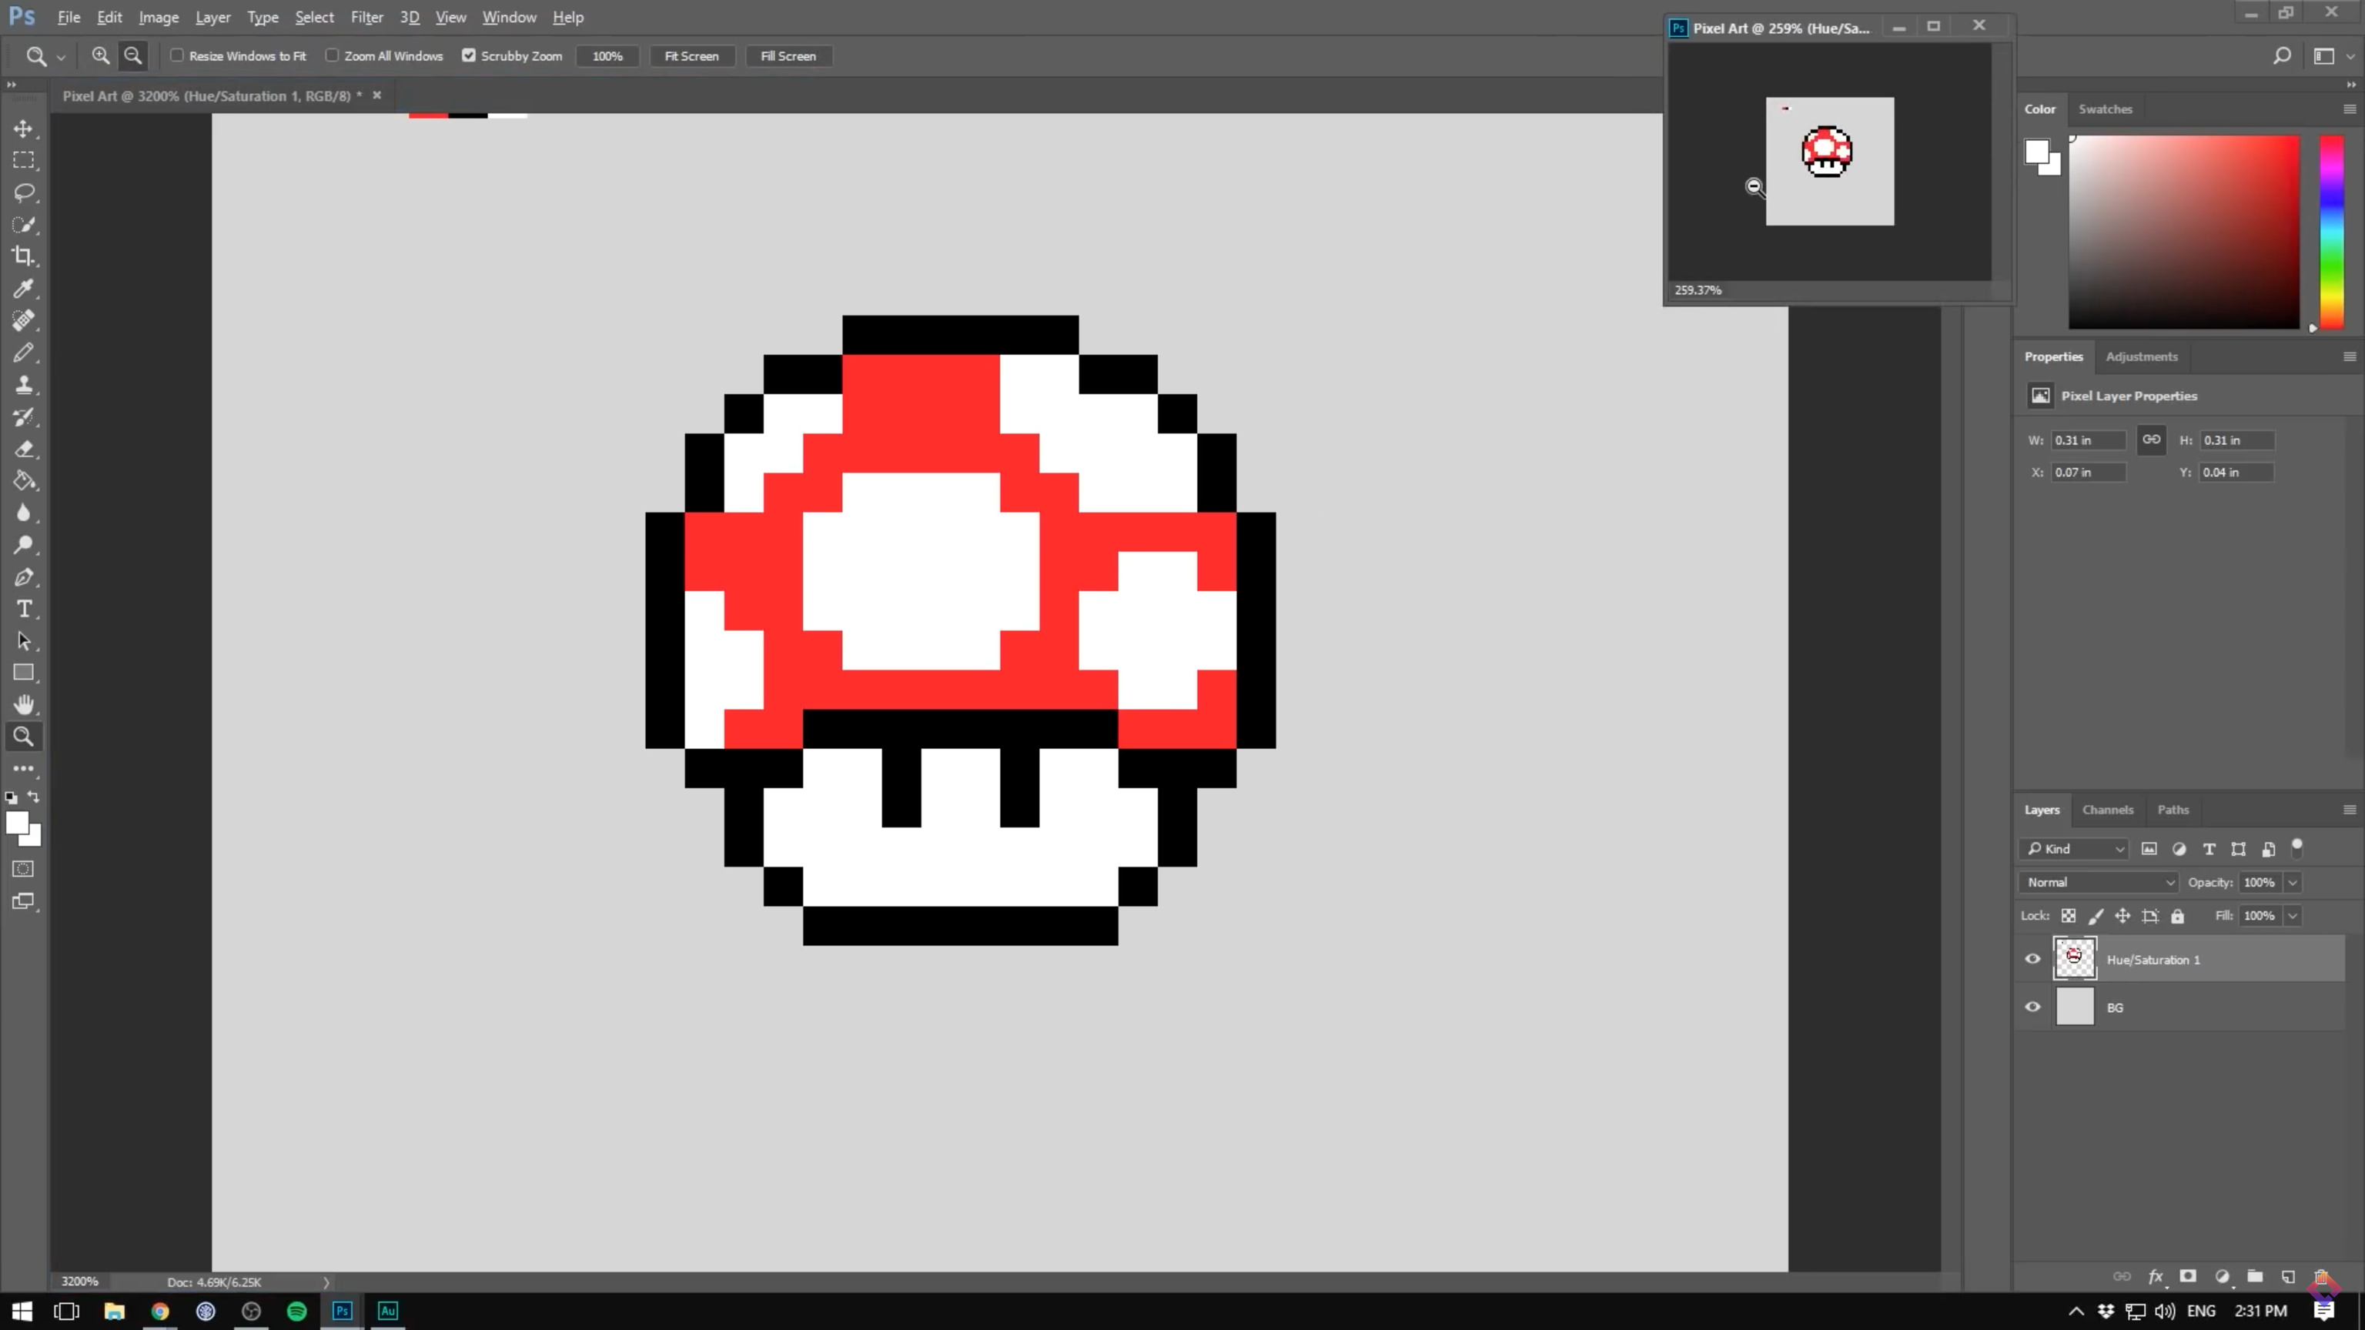Enable Resize Windows to Fit checkbox
Screen dimensions: 2365x1330
coord(177,56)
